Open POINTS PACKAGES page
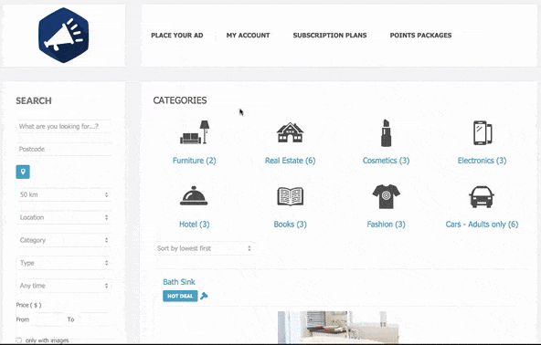This screenshot has height=345, width=541. click(x=420, y=36)
